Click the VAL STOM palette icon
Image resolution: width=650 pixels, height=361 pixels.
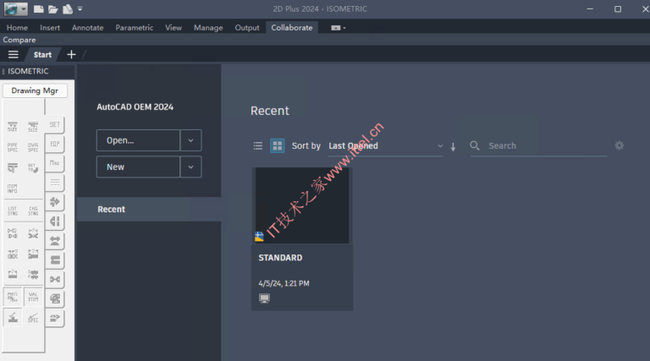[33, 297]
